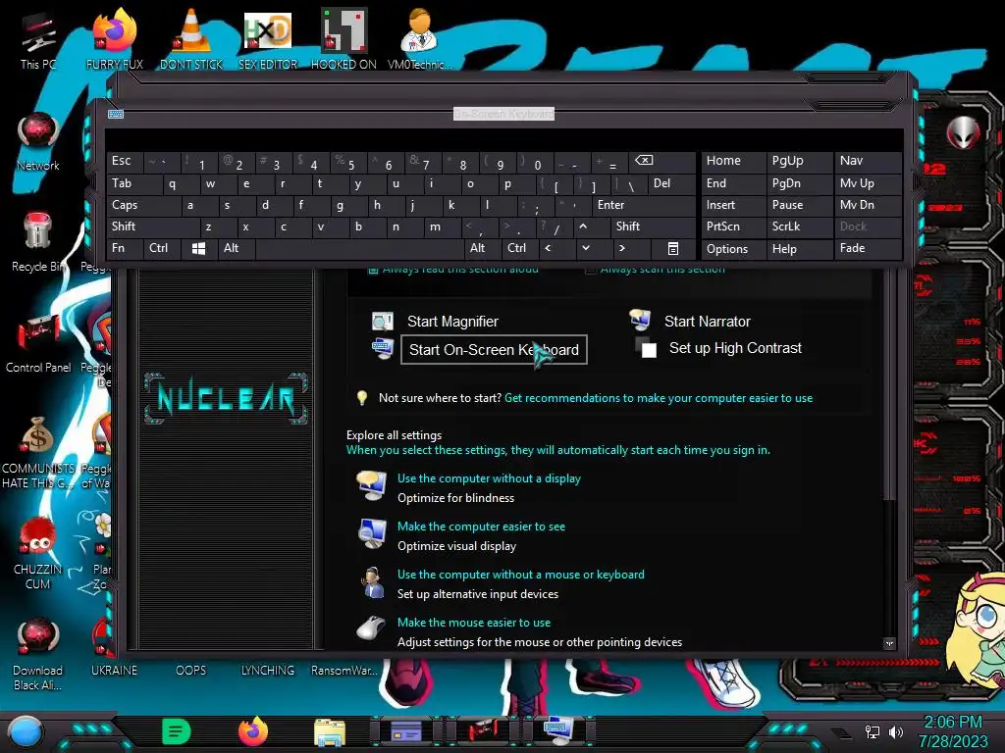Click the alien head icon in the right sidebar
Viewport: 1005px width, 753px height.
963,132
